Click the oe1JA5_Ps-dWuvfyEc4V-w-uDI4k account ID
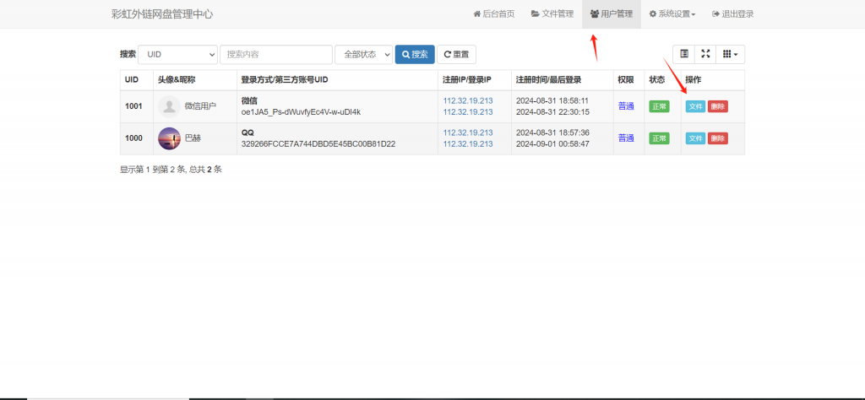Viewport: 865px width, 400px height. coord(301,112)
